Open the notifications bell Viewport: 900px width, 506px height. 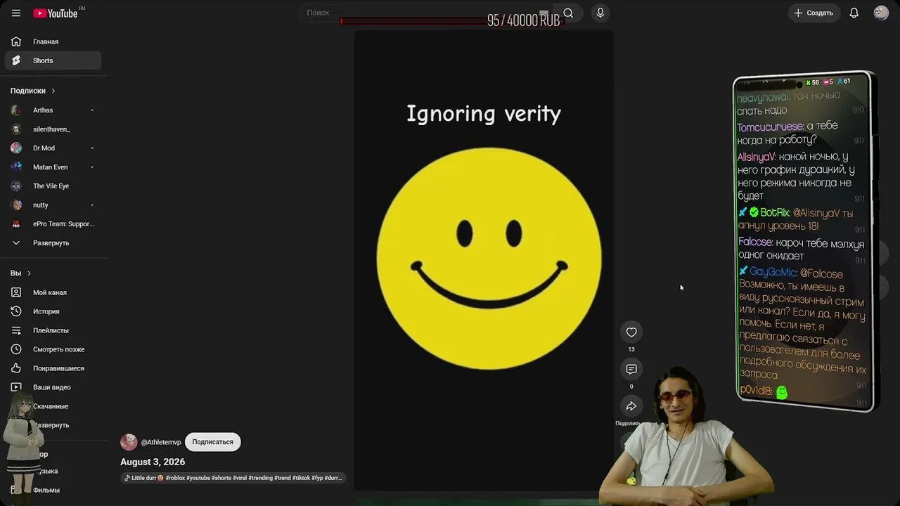(x=854, y=13)
